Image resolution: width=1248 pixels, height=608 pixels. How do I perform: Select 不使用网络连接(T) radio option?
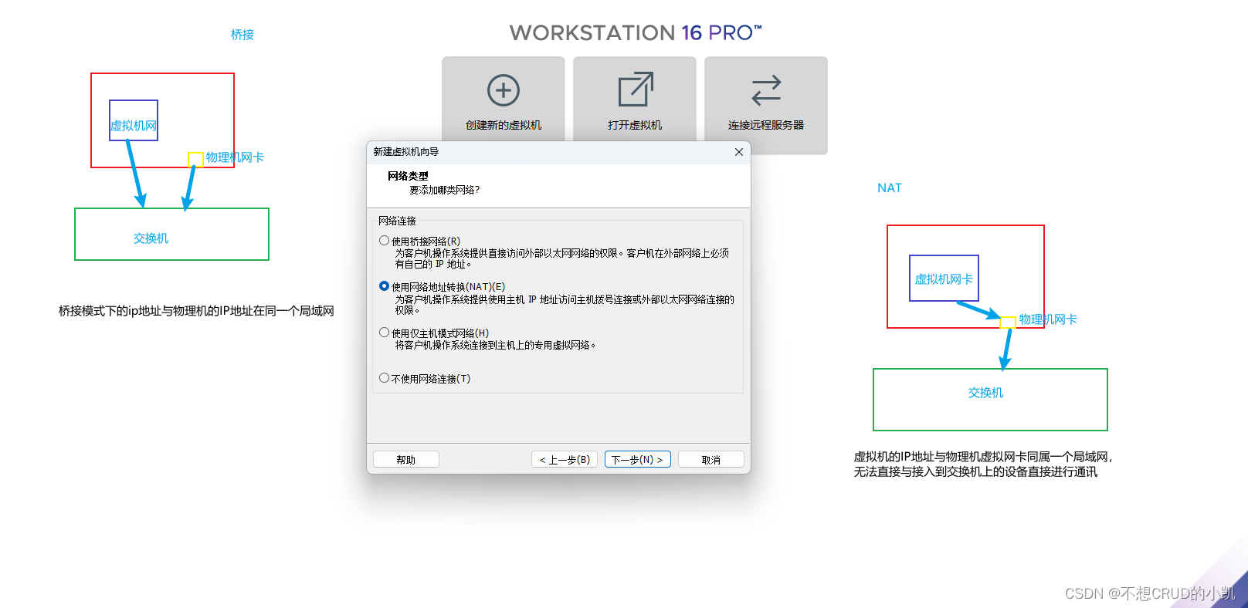click(x=384, y=378)
